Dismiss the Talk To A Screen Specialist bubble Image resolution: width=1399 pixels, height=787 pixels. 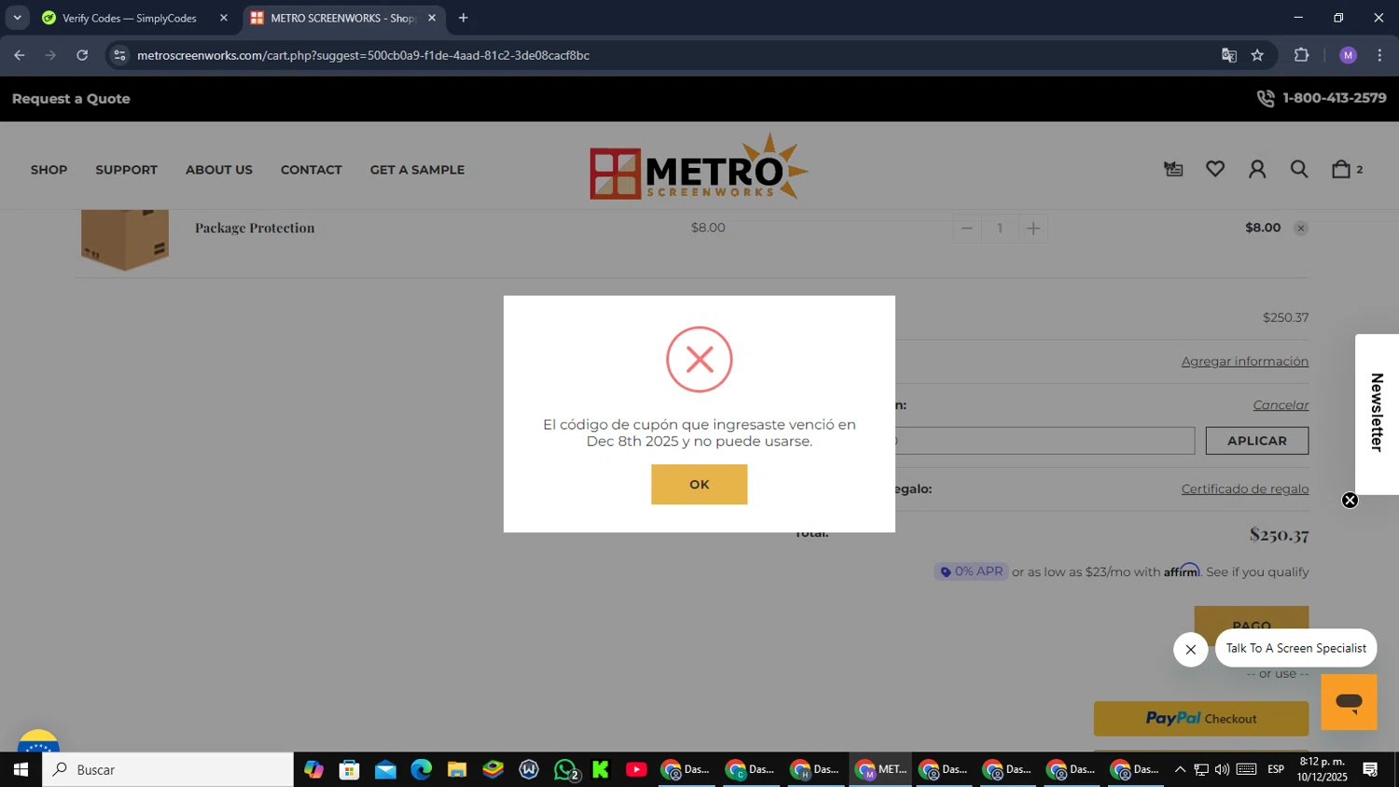coord(1190,649)
